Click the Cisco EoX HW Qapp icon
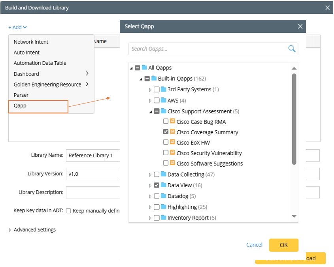 (172, 142)
